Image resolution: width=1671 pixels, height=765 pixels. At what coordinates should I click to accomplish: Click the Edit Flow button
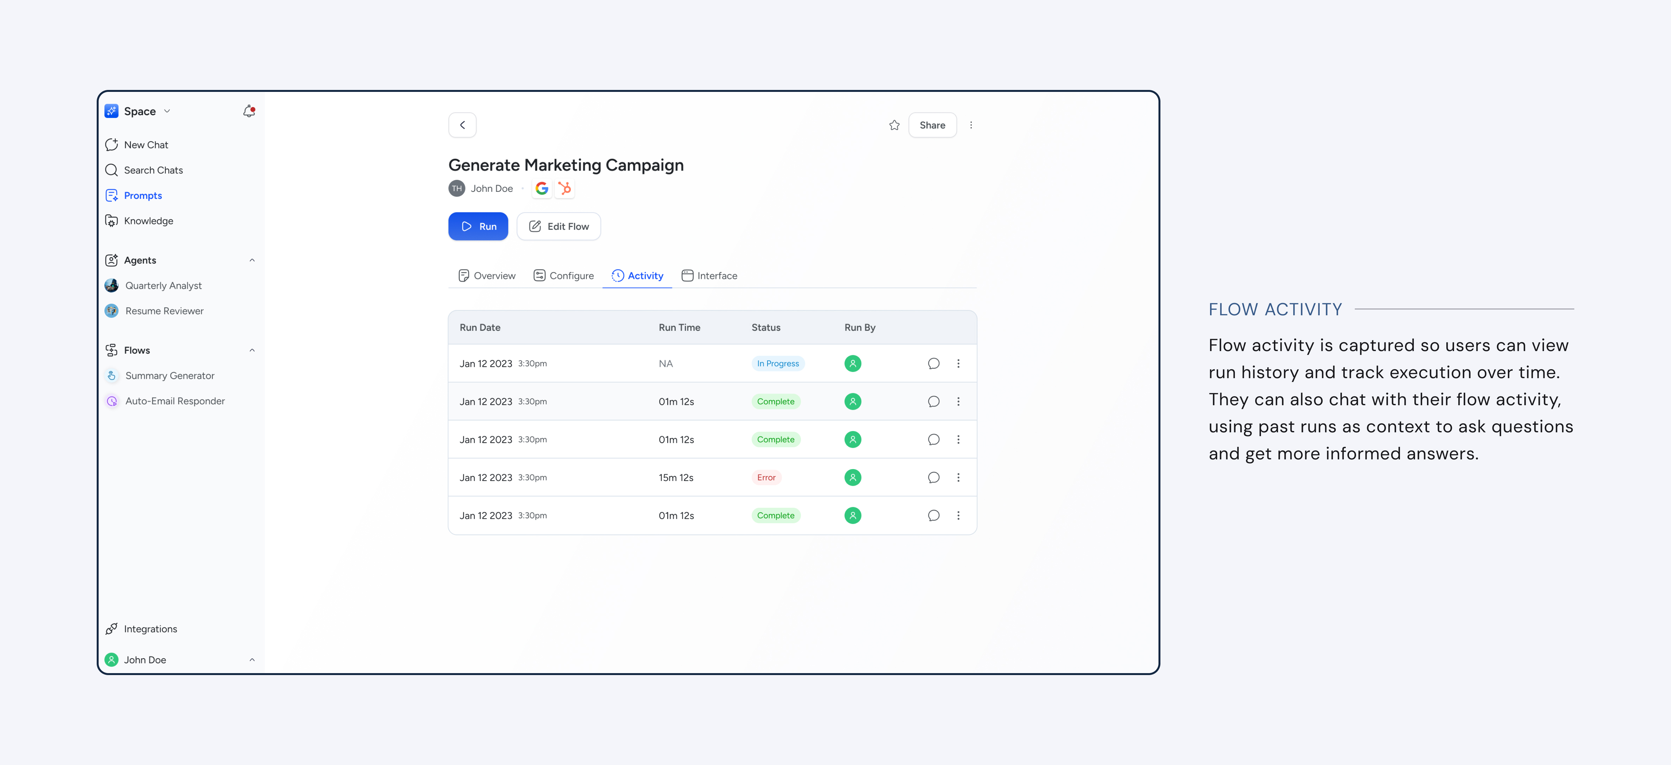pyautogui.click(x=559, y=226)
